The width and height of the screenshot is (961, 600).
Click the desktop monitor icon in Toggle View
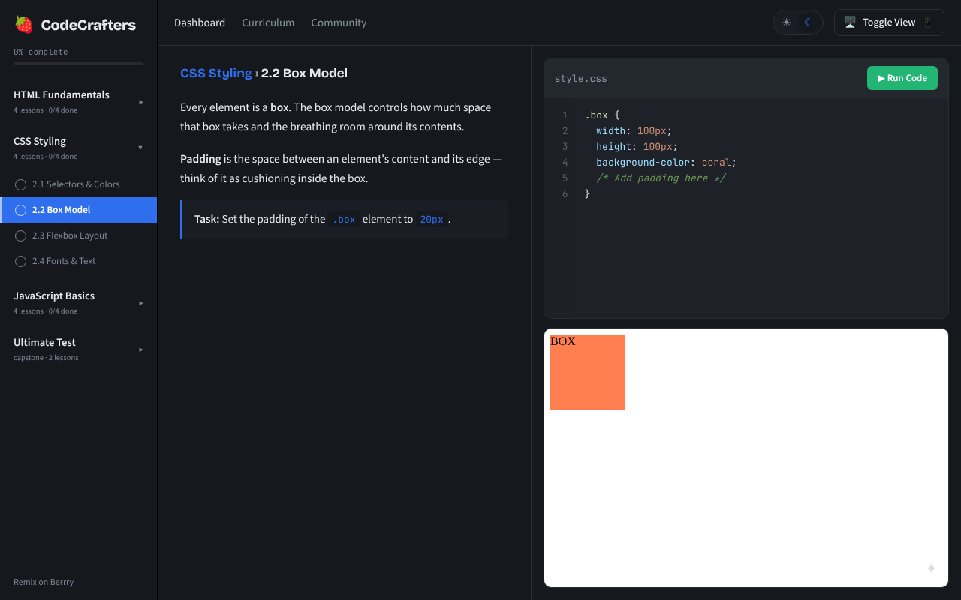point(850,22)
